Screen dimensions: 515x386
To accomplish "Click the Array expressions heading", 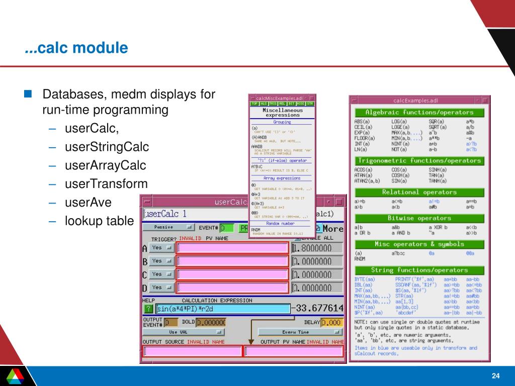I will tap(282, 178).
